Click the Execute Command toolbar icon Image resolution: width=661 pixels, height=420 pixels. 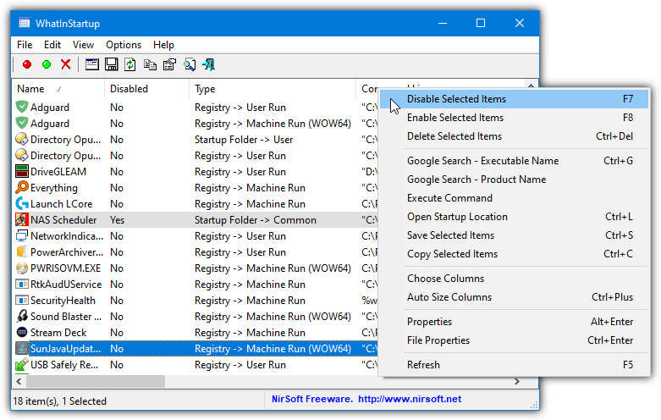click(92, 64)
